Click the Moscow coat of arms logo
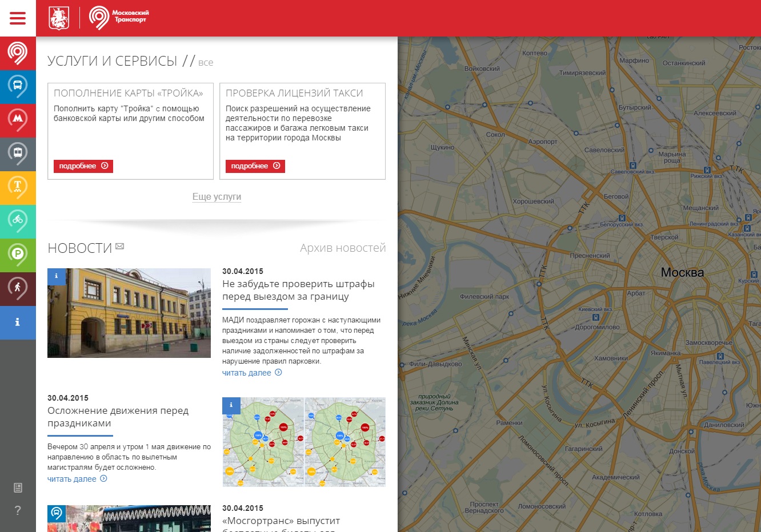The image size is (761, 532). pyautogui.click(x=59, y=18)
